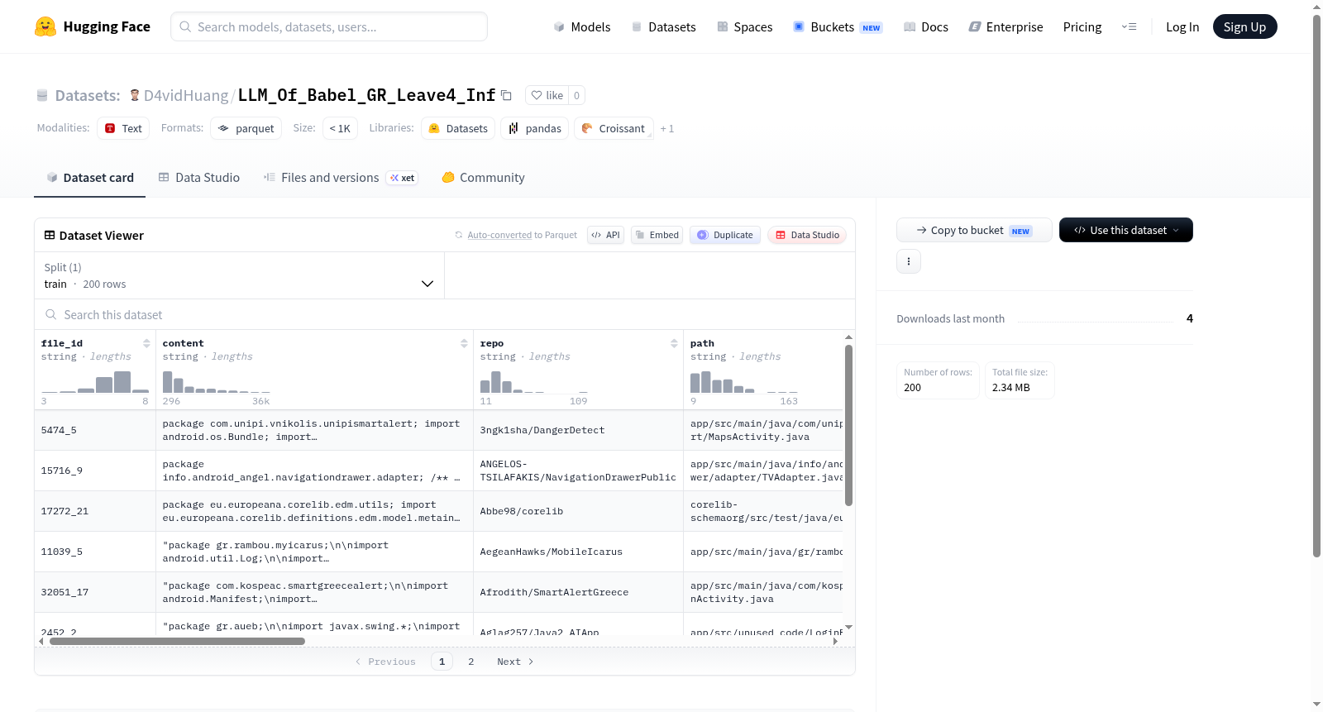Click the table horizontal scrollbar
This screenshot has width=1323, height=712.
(x=177, y=641)
